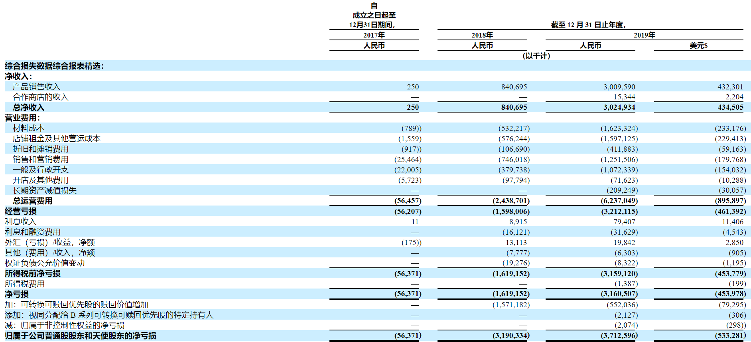Image resolution: width=751 pixels, height=342 pixels.
Task: Click the 2019年 column header
Action: point(644,35)
